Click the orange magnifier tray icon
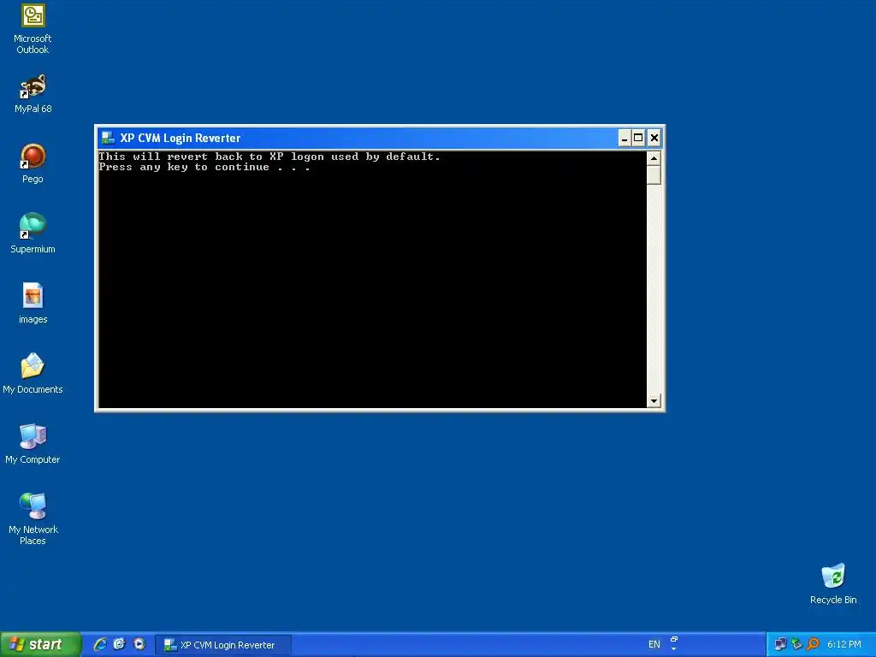This screenshot has height=657, width=876. point(813,644)
